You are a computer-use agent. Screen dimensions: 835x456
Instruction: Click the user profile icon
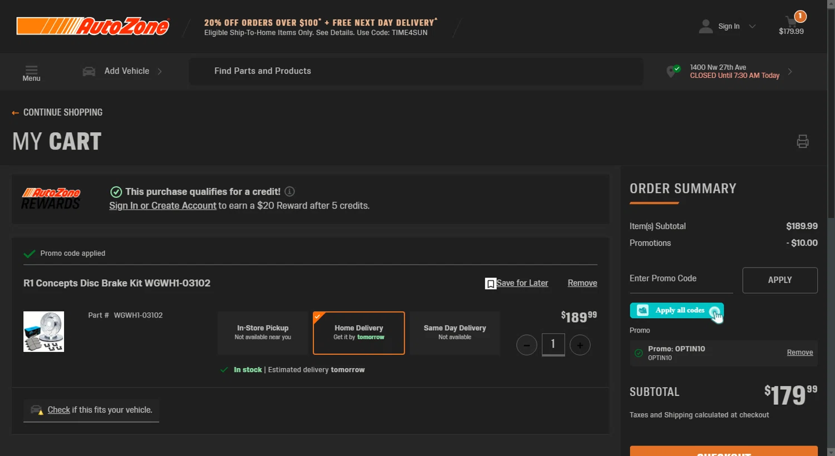(706, 26)
